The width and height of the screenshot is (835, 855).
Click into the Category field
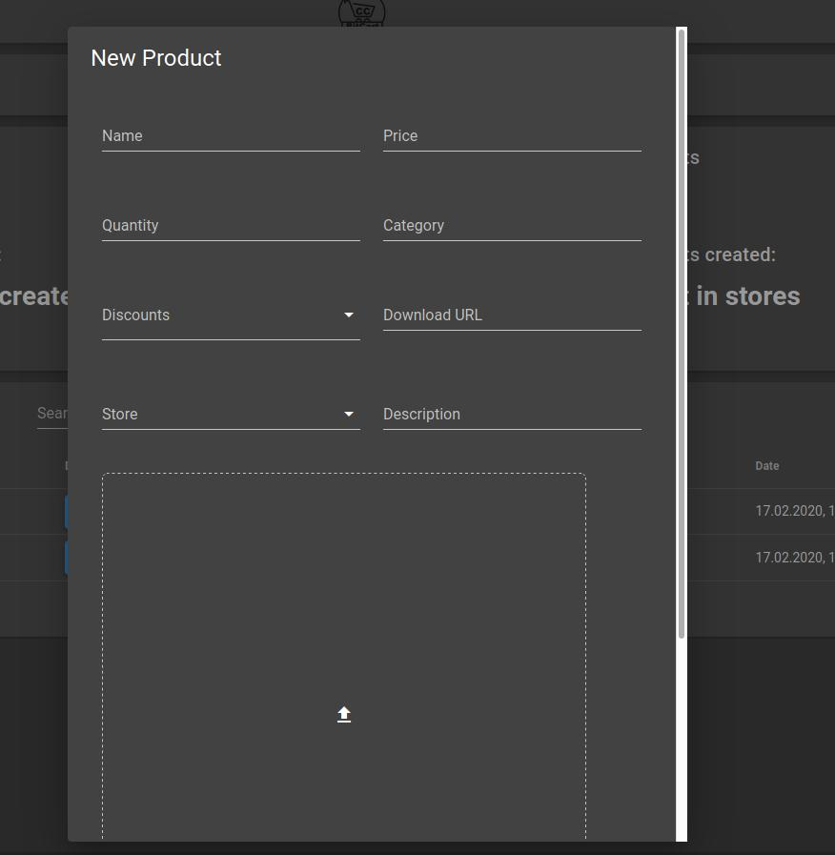point(512,226)
